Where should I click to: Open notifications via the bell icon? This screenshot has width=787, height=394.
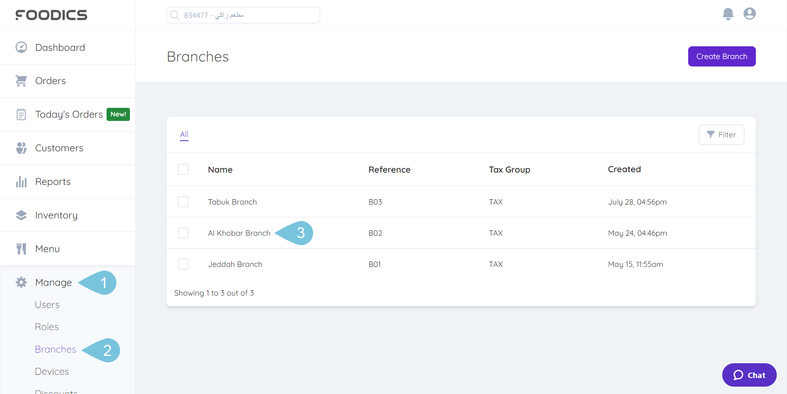[x=728, y=14]
